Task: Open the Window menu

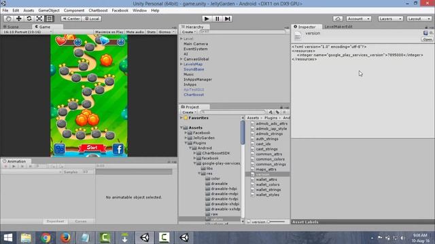Action: click(x=139, y=10)
